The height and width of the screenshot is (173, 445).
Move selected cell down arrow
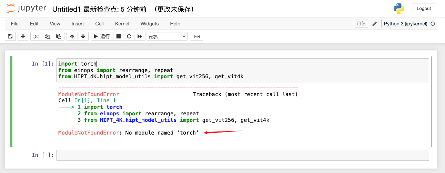pyautogui.click(x=83, y=36)
